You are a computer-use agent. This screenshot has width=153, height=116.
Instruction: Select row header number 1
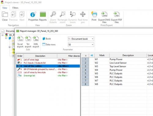[85, 59]
